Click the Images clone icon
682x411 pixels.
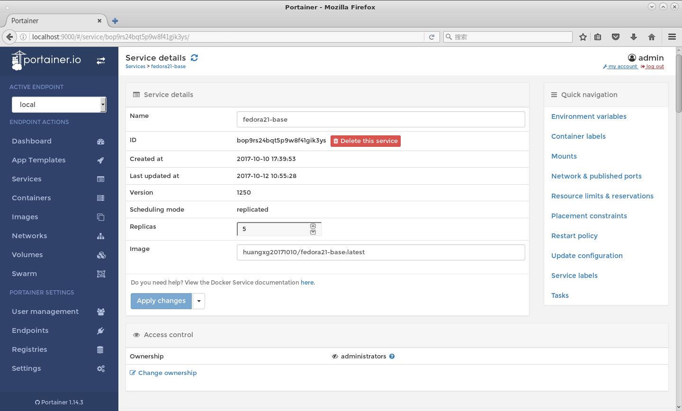(100, 217)
